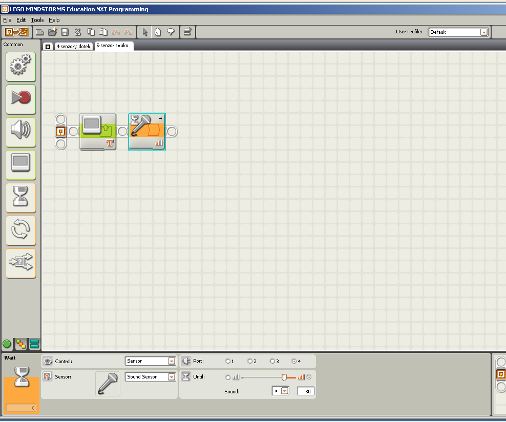Choose the louder-than Until radio button

pyautogui.click(x=309, y=377)
